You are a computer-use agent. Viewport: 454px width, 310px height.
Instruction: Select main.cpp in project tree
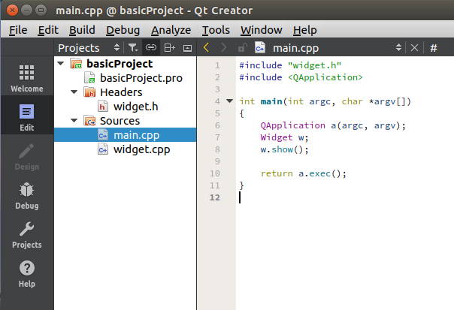click(125, 135)
